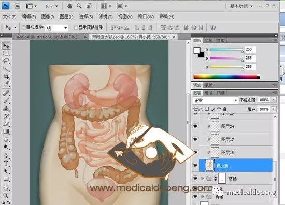Switch to the 通道 panel tab
Image resolution: width=285 pixels, height=205 pixels.
(x=208, y=93)
